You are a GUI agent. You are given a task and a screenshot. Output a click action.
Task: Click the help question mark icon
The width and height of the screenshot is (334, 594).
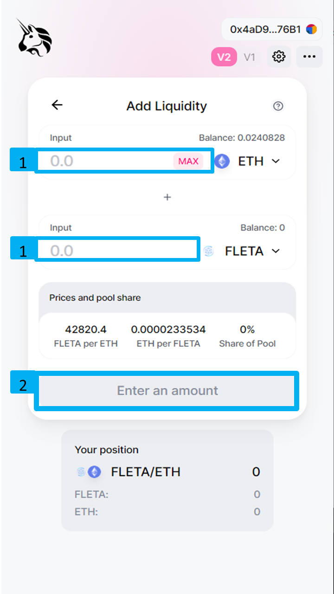278,106
